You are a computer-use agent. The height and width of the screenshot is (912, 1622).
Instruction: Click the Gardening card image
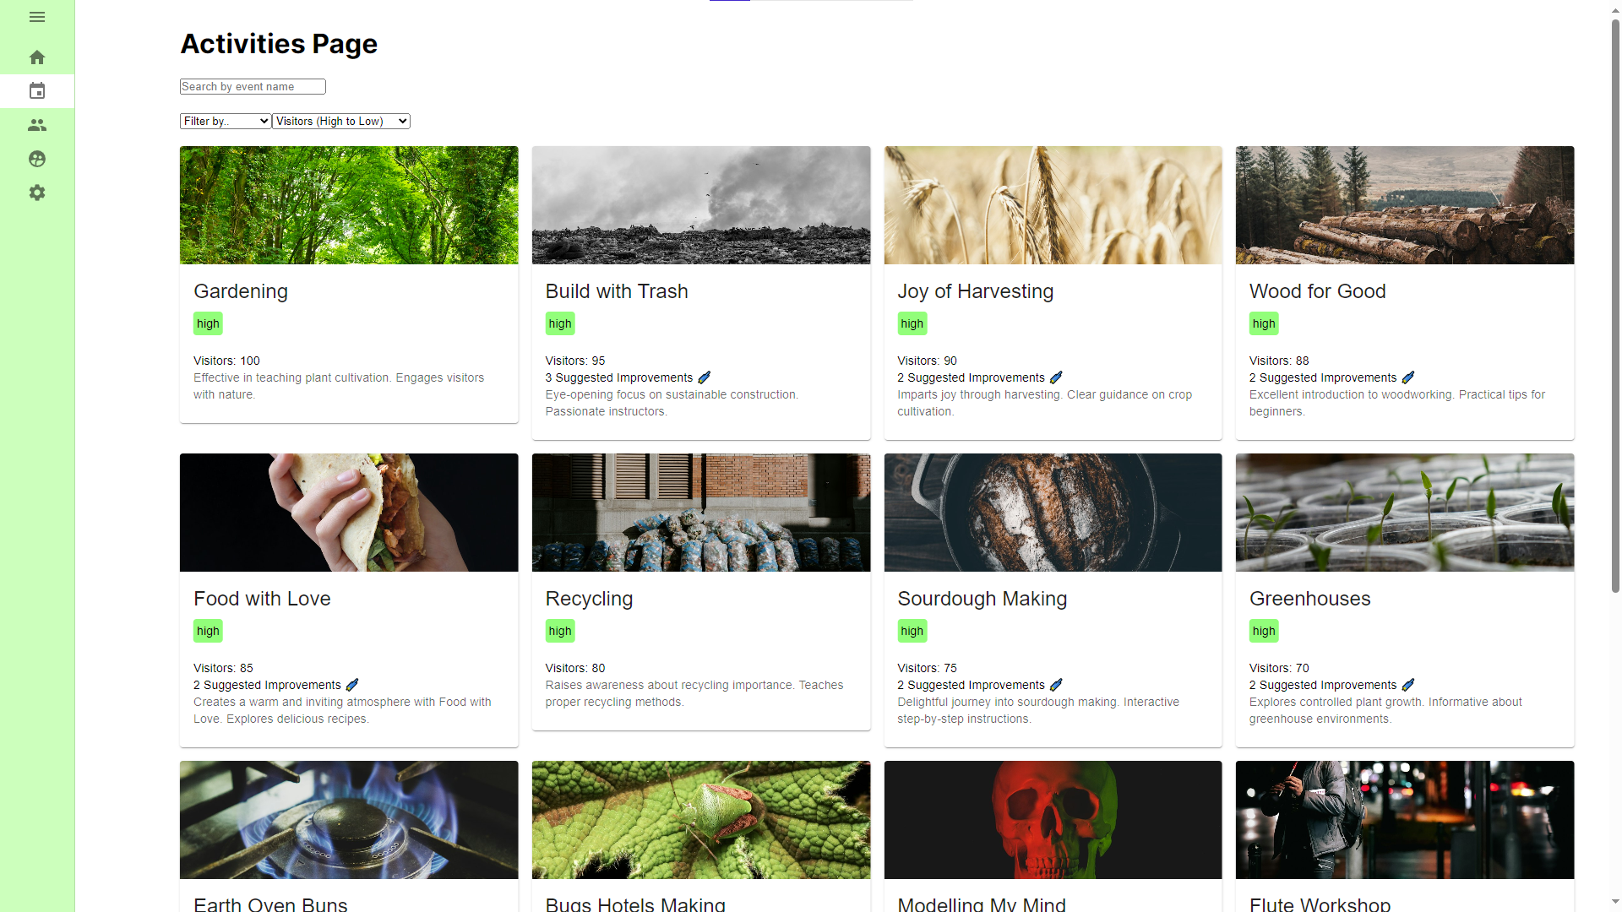click(x=348, y=204)
